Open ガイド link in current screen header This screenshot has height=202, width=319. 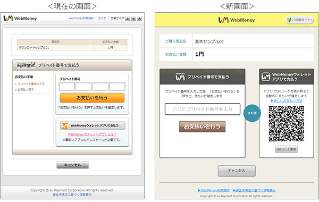(102, 18)
